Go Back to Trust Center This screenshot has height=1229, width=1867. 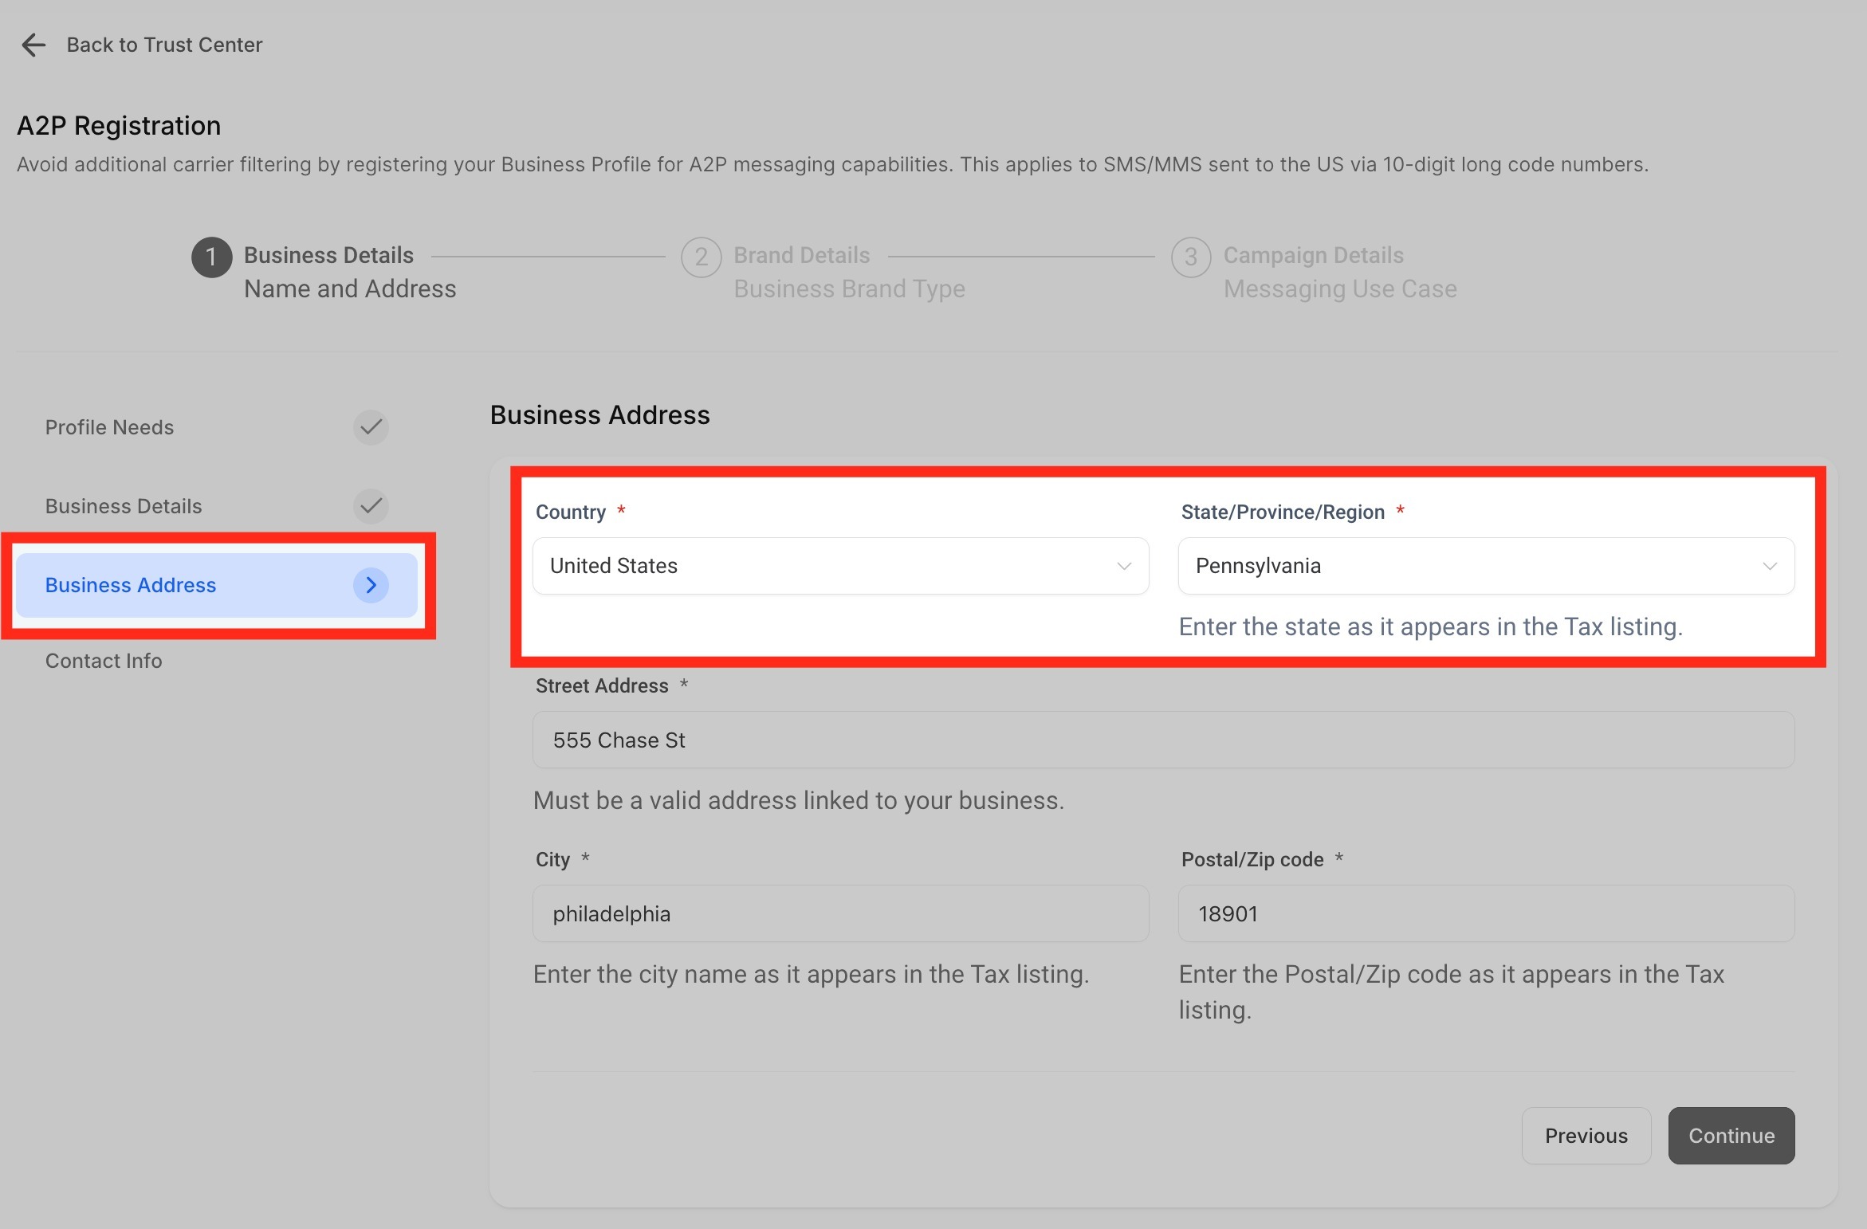(164, 45)
